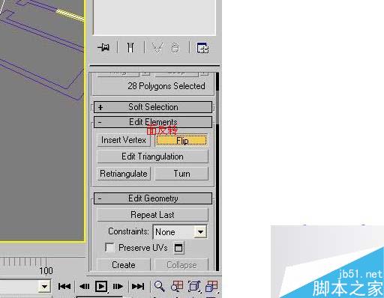Click the highlighted Flip button

pyautogui.click(x=181, y=141)
